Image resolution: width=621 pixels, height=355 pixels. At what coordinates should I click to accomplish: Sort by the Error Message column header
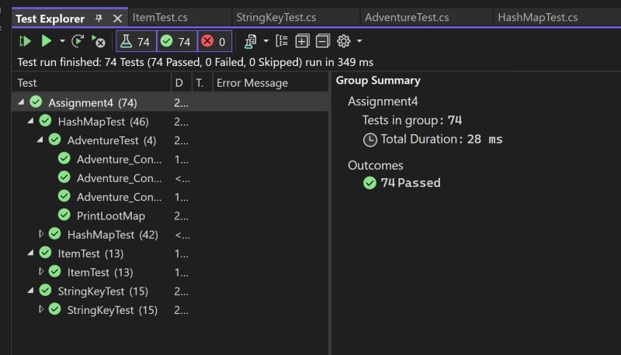[270, 83]
